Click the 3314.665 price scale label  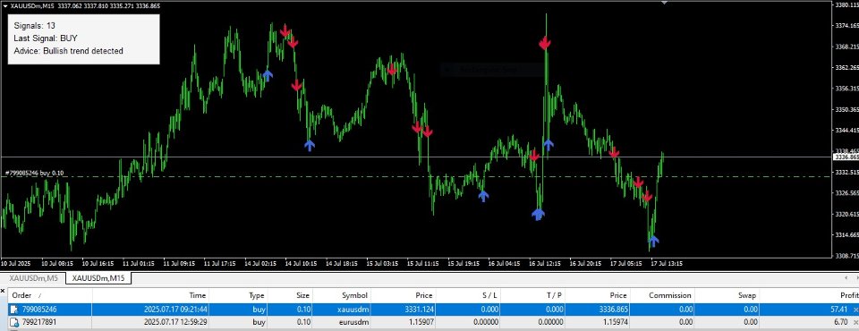[x=847, y=234]
